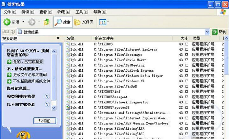
Task: Click path text C:\WINDOWS\system32
Action: [x=112, y=107]
